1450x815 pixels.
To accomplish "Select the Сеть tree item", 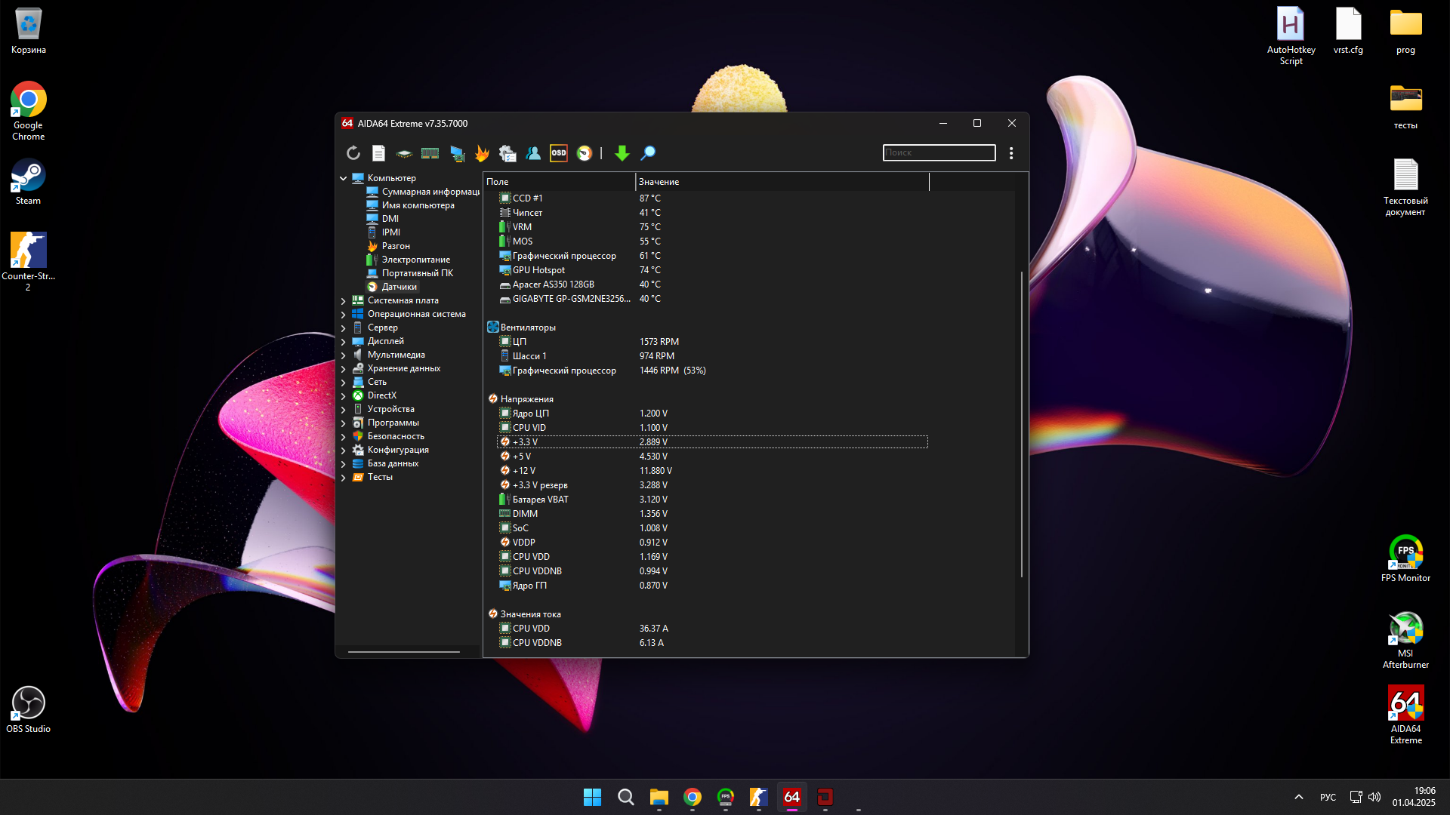I will (x=377, y=382).
